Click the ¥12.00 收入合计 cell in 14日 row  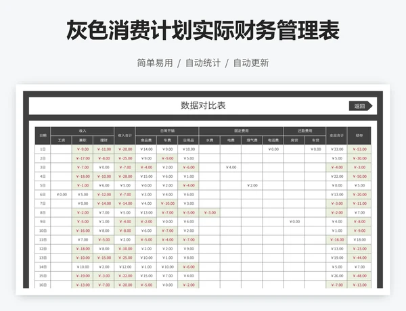[125, 267]
